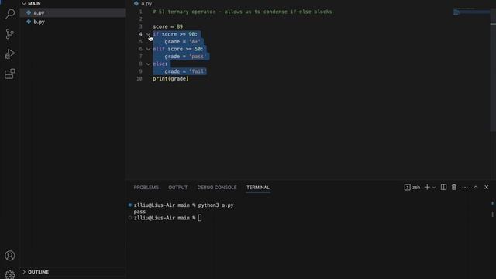Click the terminal prompt input cursor
This screenshot has height=279, width=496.
coord(200,218)
